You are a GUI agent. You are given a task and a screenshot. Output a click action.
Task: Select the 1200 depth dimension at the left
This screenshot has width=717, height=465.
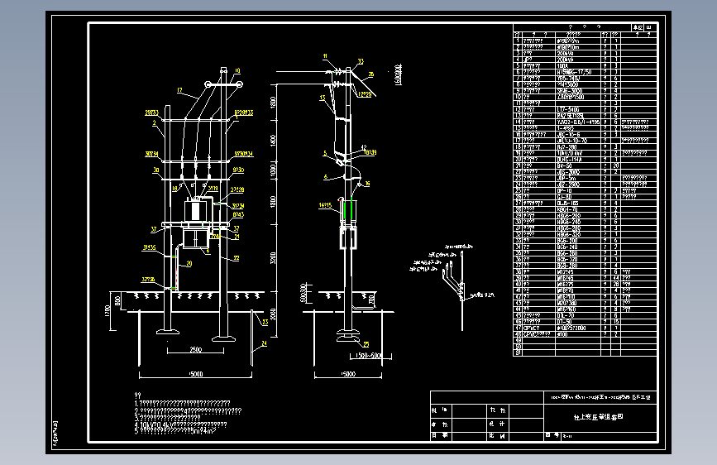tap(108, 311)
